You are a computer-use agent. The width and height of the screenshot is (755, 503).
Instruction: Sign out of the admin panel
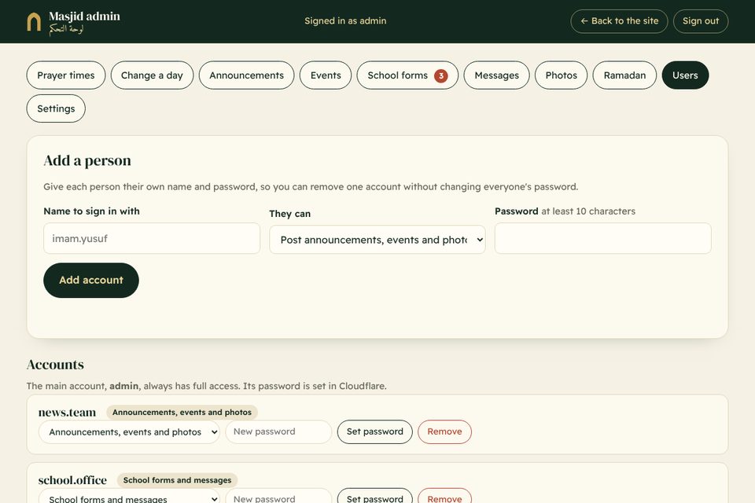coord(701,21)
